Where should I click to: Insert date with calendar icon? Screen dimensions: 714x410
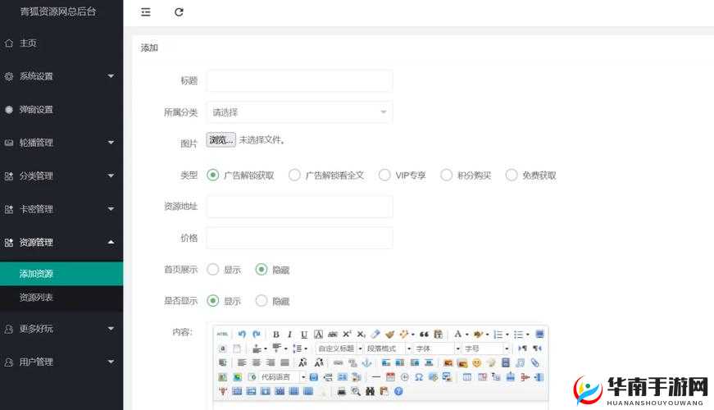click(x=390, y=377)
